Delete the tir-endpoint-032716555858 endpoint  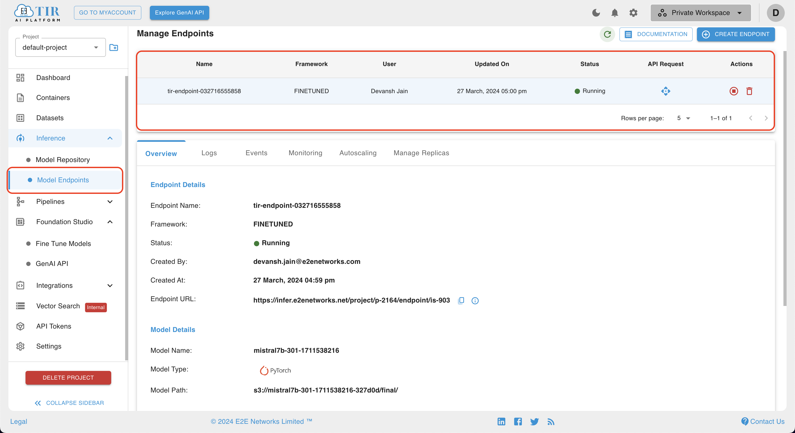[x=749, y=91]
